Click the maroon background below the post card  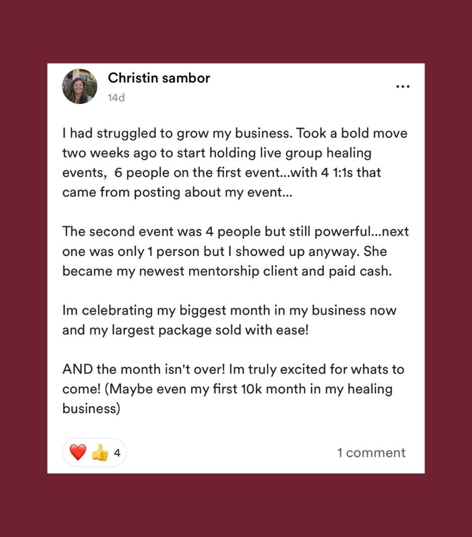[236, 505]
